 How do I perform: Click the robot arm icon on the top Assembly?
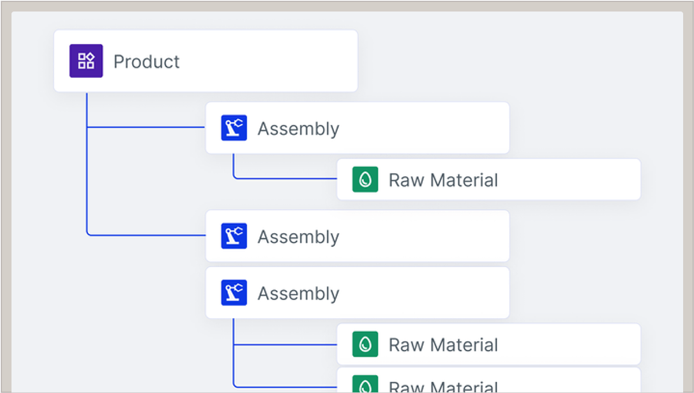[x=234, y=128]
